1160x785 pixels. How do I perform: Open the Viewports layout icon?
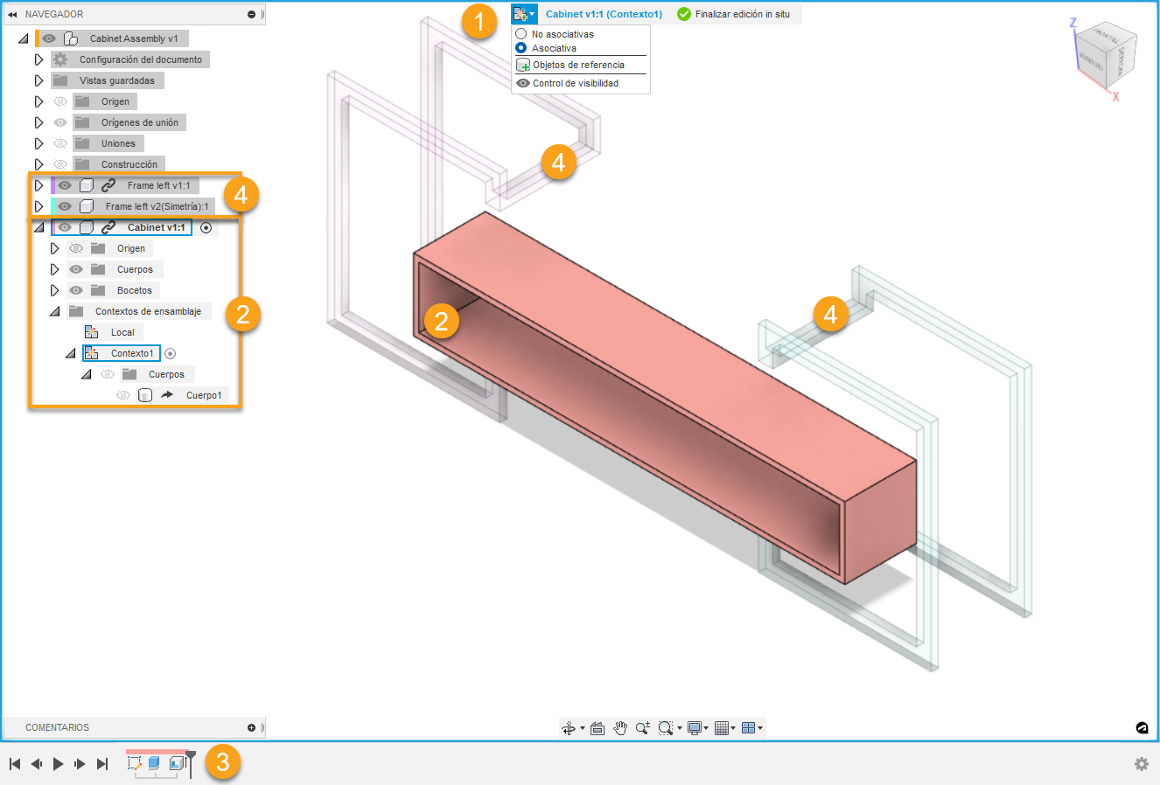click(x=748, y=728)
